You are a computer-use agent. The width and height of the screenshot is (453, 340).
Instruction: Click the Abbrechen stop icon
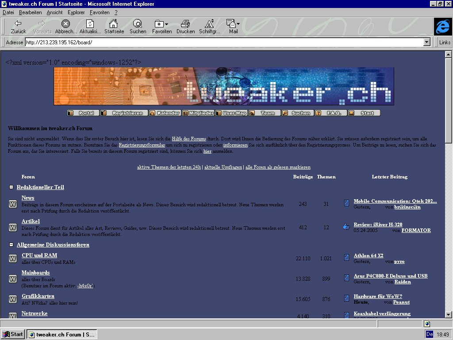pyautogui.click(x=65, y=24)
